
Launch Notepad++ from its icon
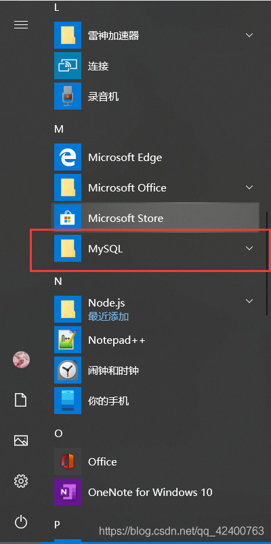[x=68, y=340]
